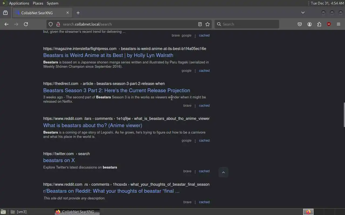Screen dimensions: 345x215
Task: Click the Firefox workspace icon in bottom panel
Action: 308,212
